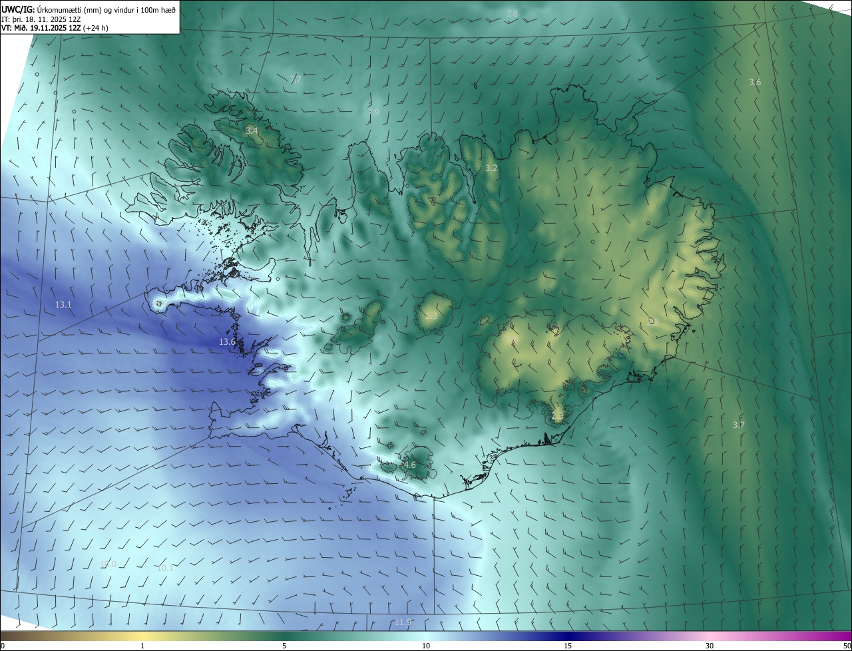Image resolution: width=852 pixels, height=651 pixels.
Task: Click the 7.7 value label
Action: (x=296, y=79)
